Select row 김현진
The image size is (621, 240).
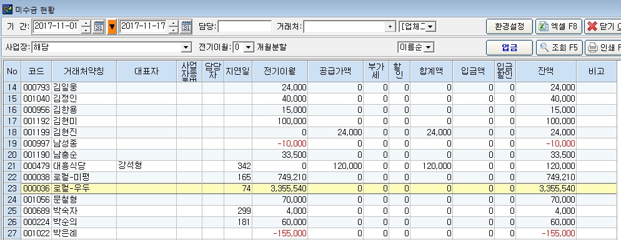coord(310,132)
